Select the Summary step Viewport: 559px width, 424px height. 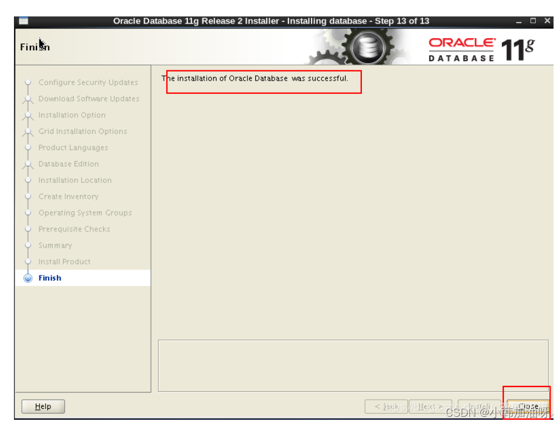click(55, 245)
